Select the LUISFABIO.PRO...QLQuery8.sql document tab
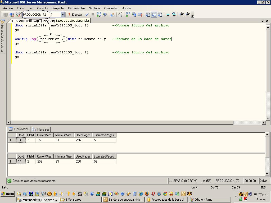The height and width of the screenshot is (203, 271). tap(33, 21)
